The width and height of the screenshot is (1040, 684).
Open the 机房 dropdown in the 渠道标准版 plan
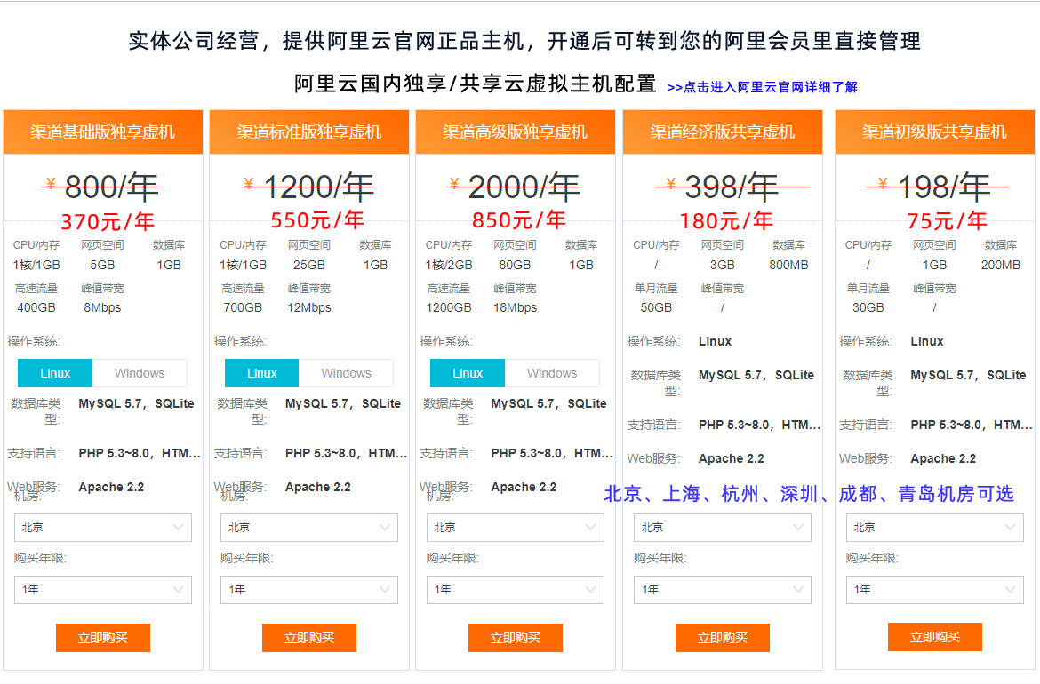(309, 528)
